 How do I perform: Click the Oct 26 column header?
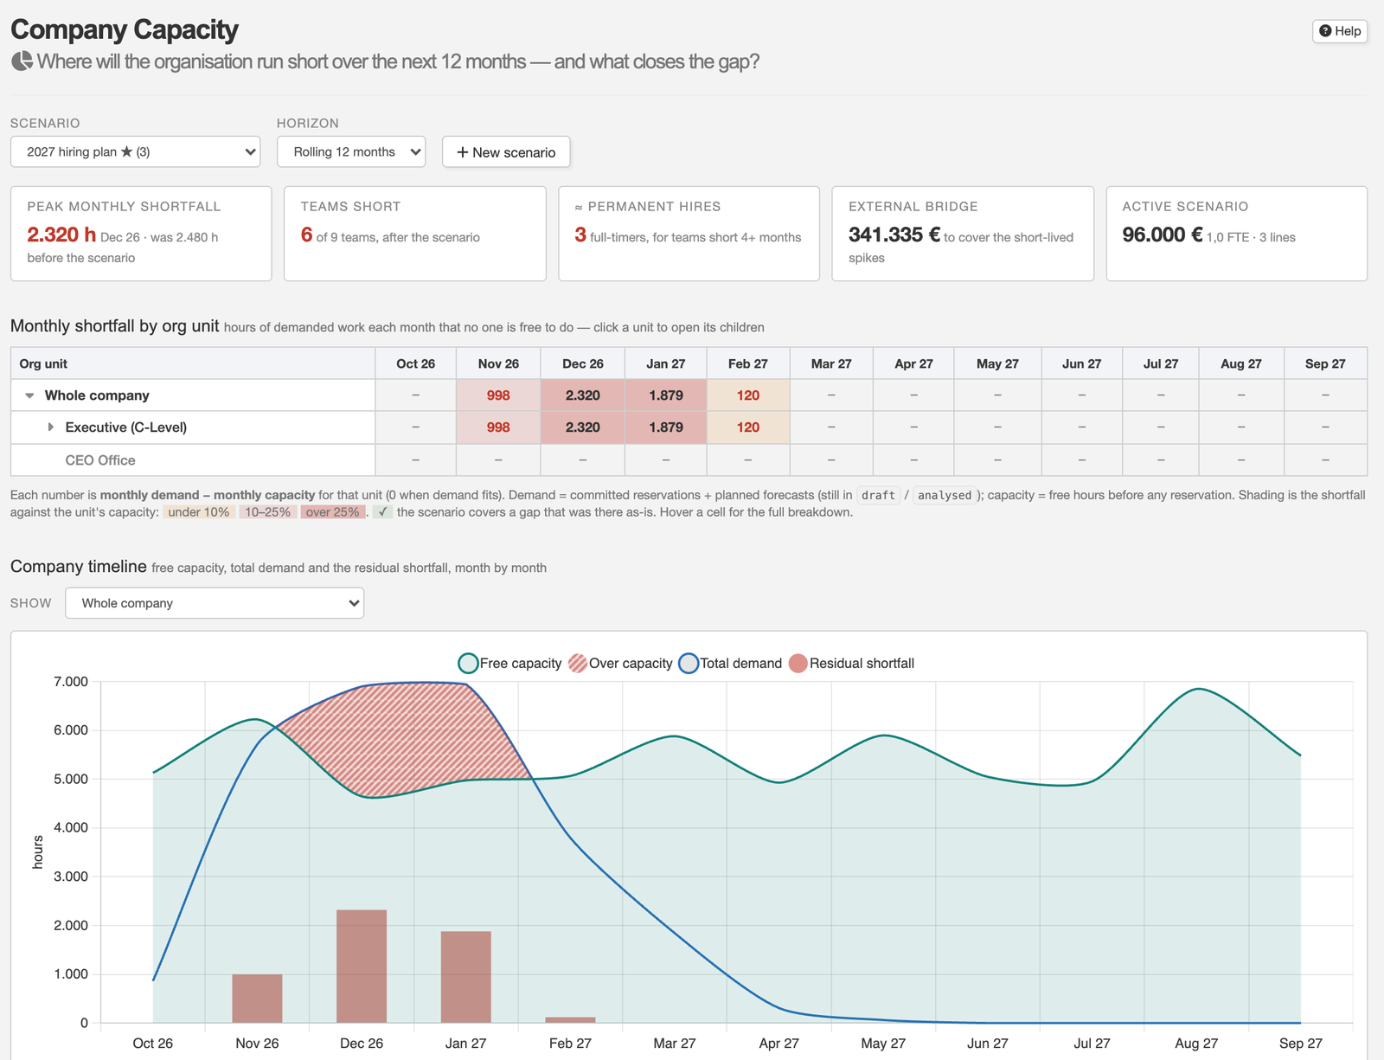click(x=416, y=363)
